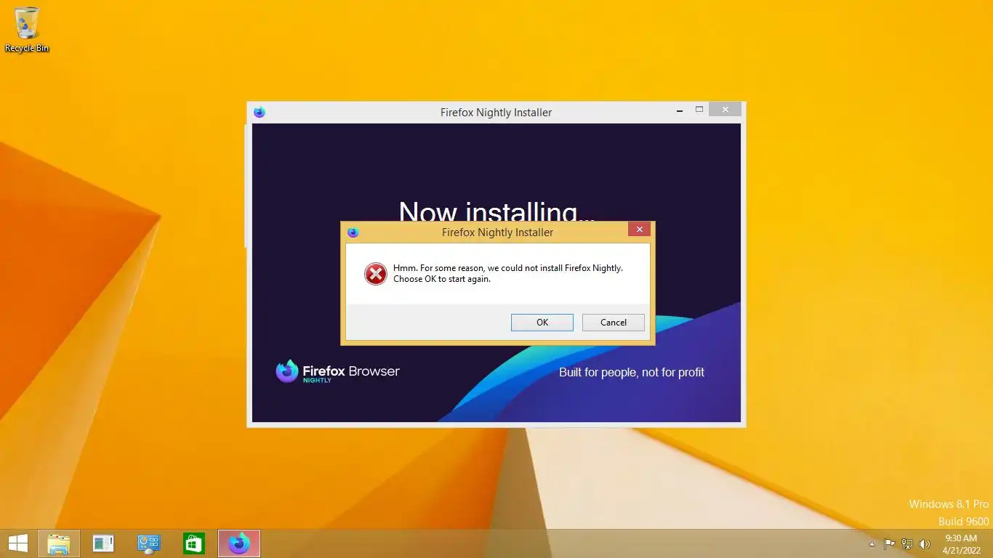Close the main Firefox Nightly Installer window
The height and width of the screenshot is (558, 993).
point(725,110)
